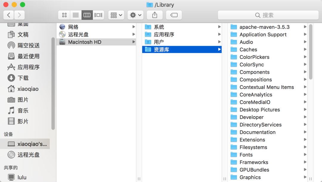This screenshot has width=322, height=182.
Task: Click the rightmost column vertical scrollbar
Action: pos(310,52)
